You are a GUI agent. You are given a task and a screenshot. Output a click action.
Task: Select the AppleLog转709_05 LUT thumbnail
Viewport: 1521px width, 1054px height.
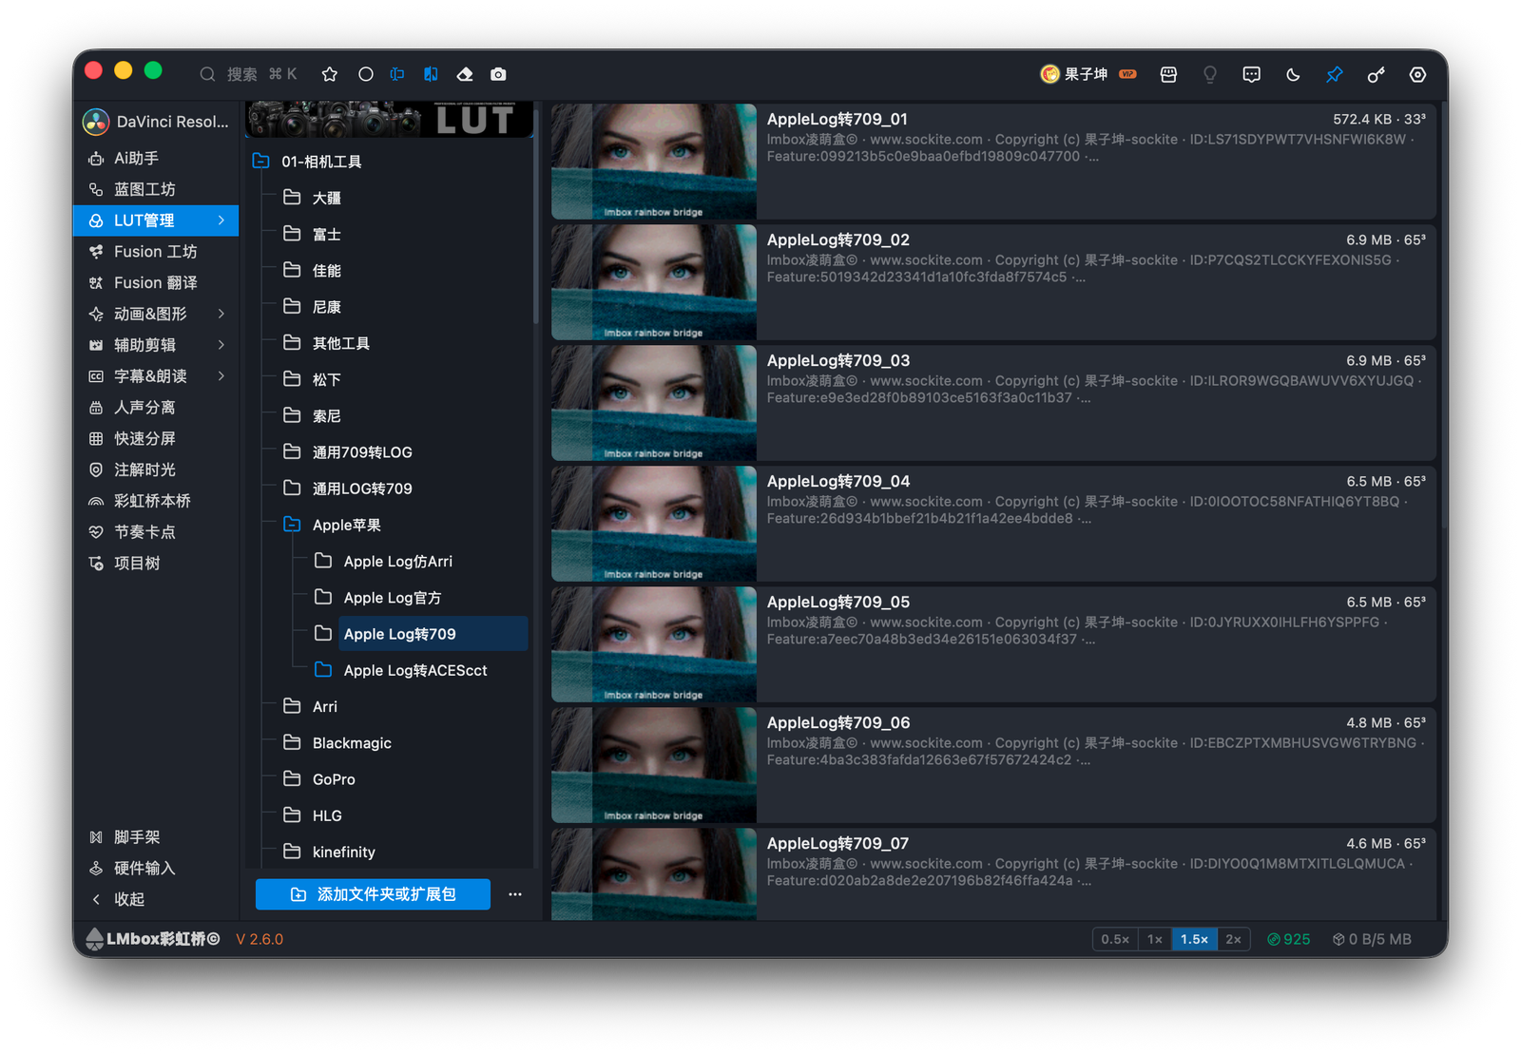click(654, 644)
